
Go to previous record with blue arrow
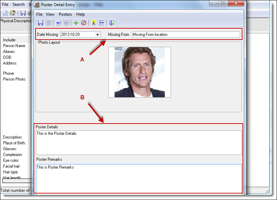tap(58, 23)
